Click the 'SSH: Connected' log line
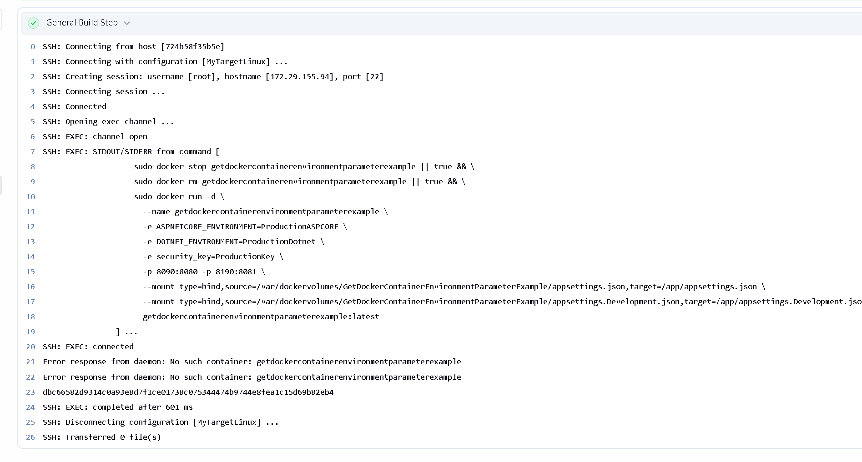This screenshot has width=862, height=462. coord(75,107)
